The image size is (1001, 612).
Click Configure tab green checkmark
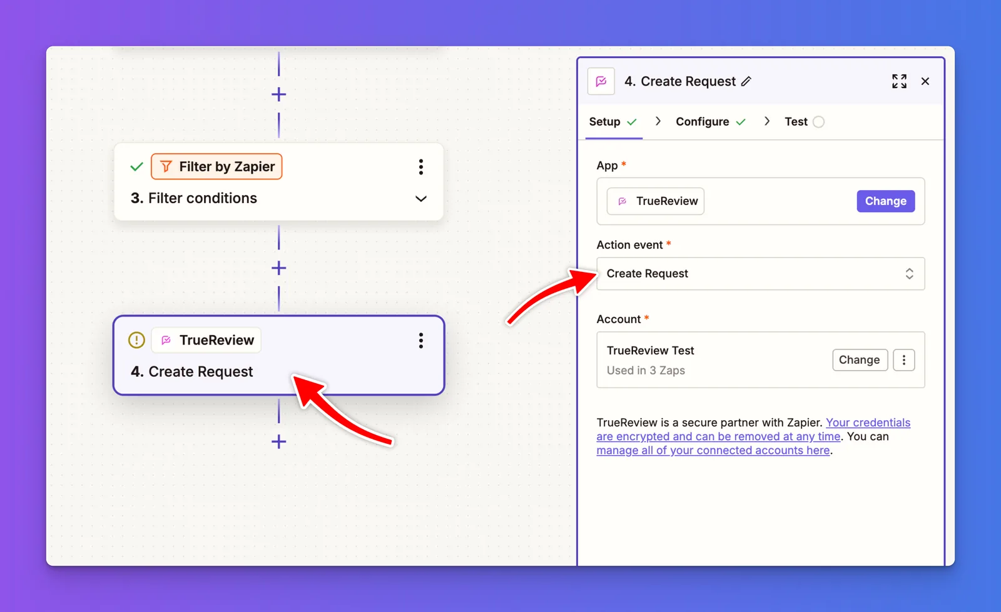[741, 122]
